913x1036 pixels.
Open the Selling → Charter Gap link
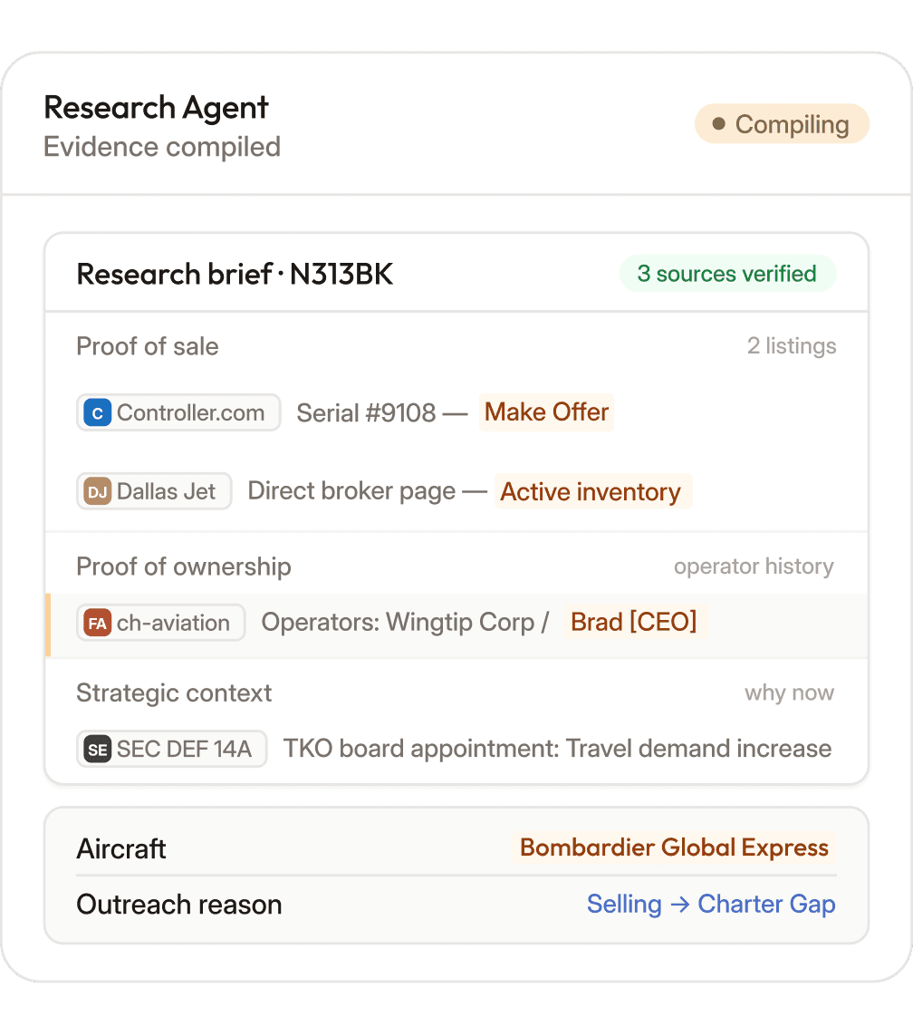(x=711, y=905)
